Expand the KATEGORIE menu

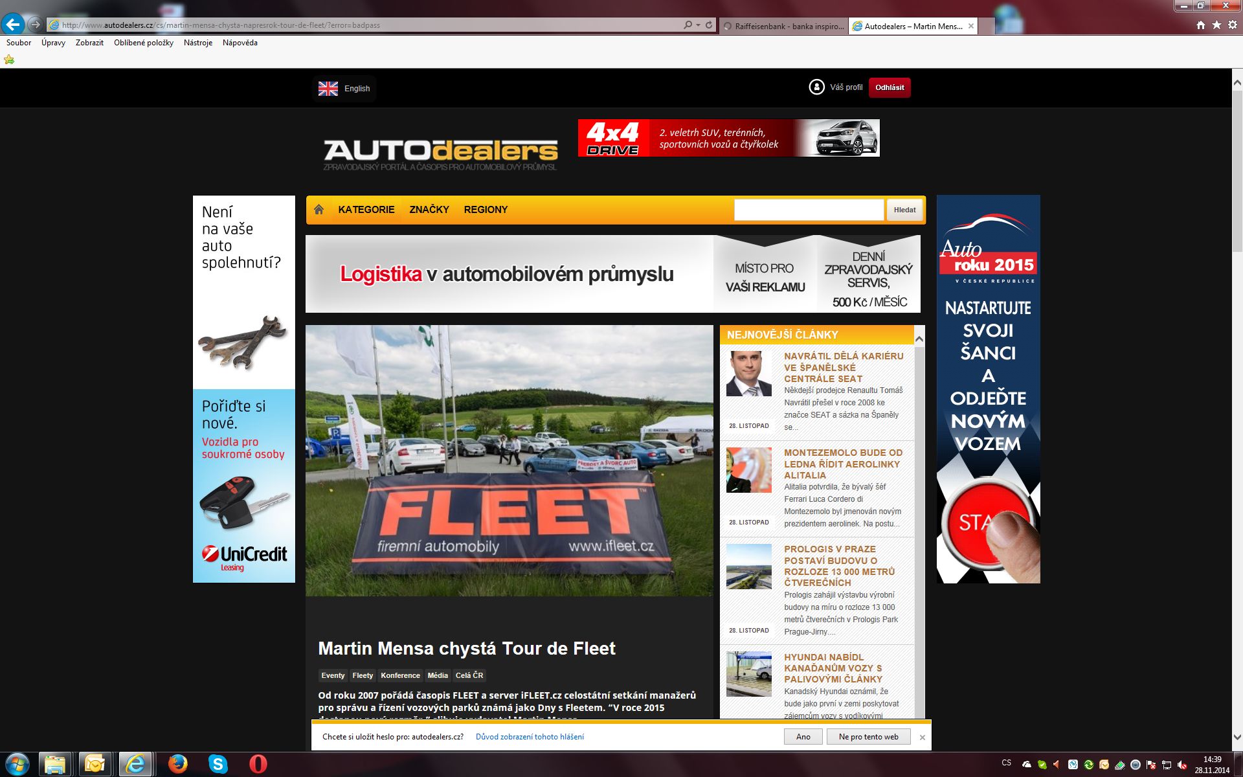(366, 209)
